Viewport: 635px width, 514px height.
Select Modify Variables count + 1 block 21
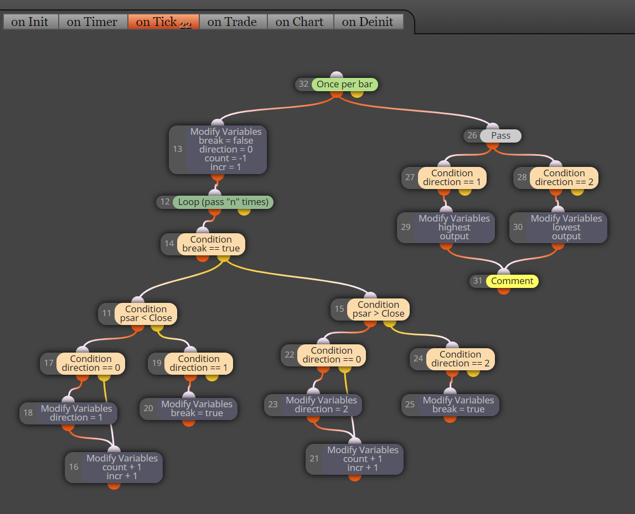click(355, 459)
